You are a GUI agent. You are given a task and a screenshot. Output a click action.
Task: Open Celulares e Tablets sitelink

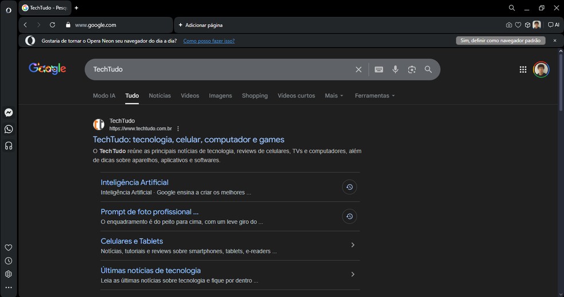(132, 241)
